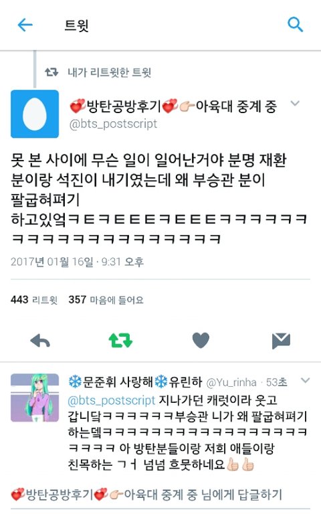Like the tweet with heart icon

click(x=201, y=340)
